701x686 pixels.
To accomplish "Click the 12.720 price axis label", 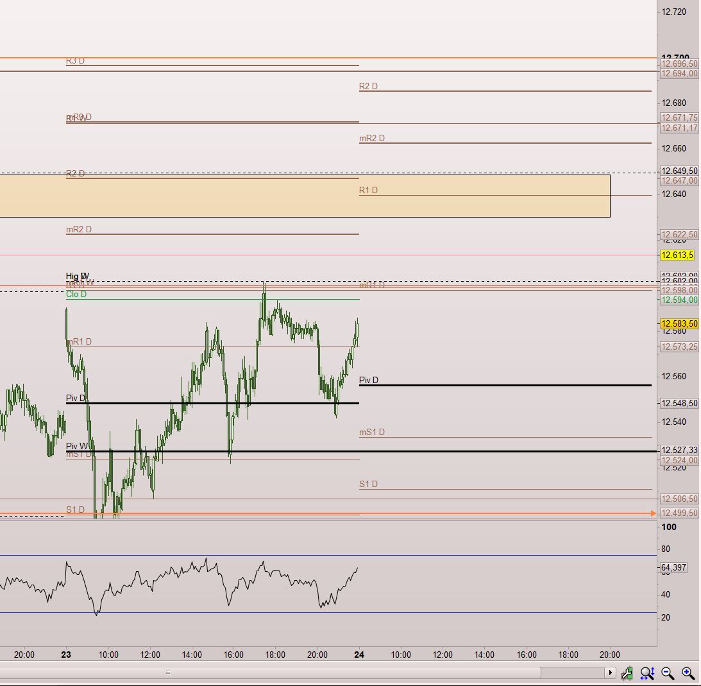I will click(673, 12).
